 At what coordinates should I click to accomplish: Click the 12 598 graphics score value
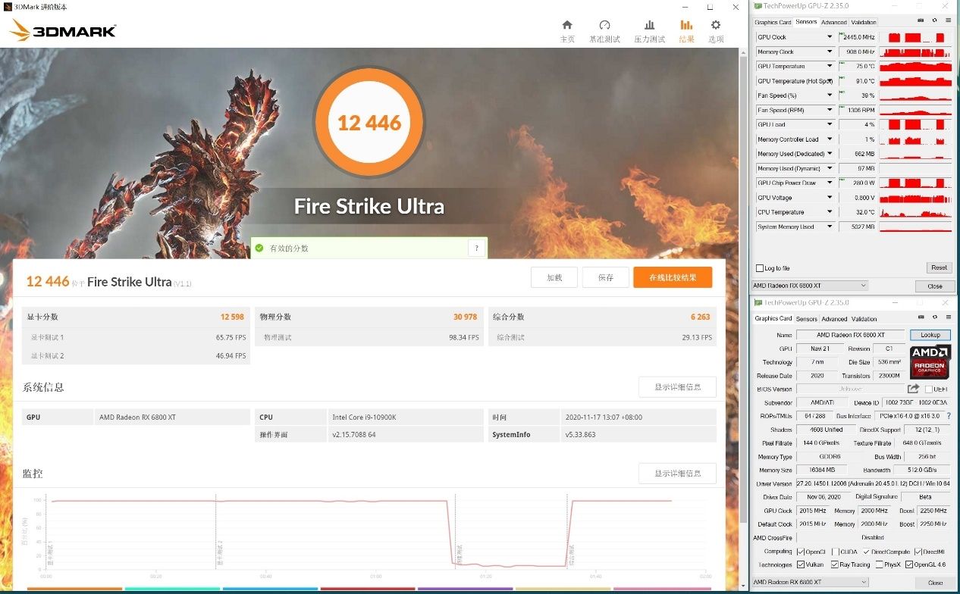coord(232,317)
